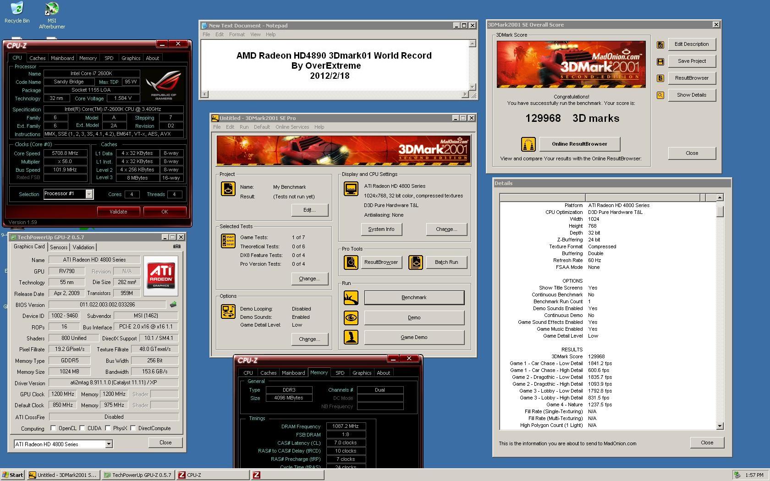Click the Core Speed value field in CPU-Z

point(65,153)
